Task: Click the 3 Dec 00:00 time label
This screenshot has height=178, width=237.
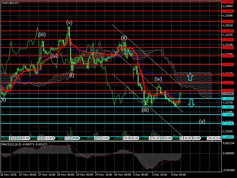Action: pyautogui.click(x=141, y=175)
